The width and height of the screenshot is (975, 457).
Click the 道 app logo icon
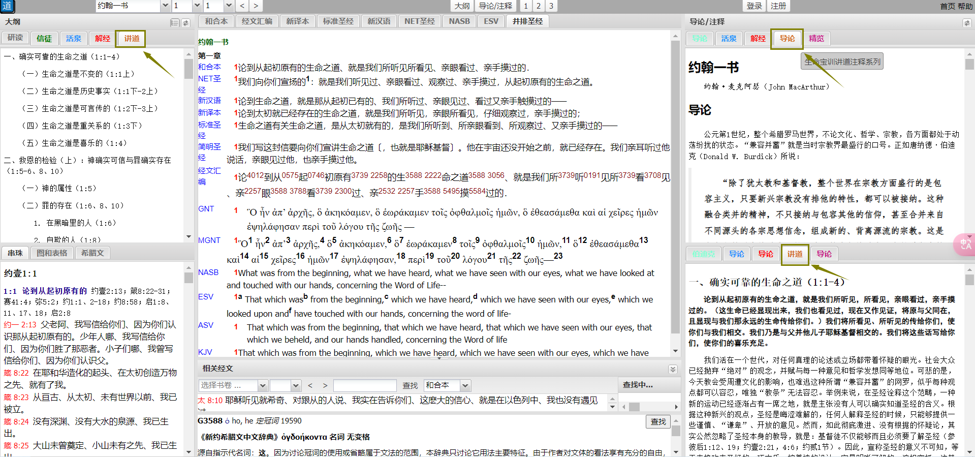[x=7, y=6]
